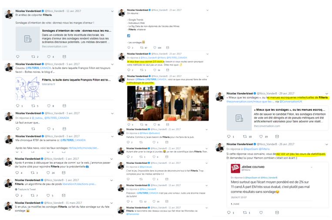Retweet the 1 avr. 2017 'algorithme de peu de poids' tweet
The height and width of the screenshot is (220, 332).
point(33,195)
